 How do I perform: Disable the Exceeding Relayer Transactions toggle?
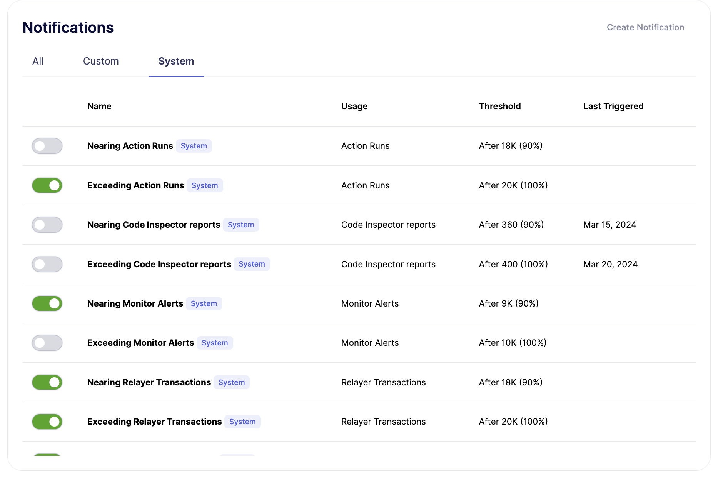point(47,422)
